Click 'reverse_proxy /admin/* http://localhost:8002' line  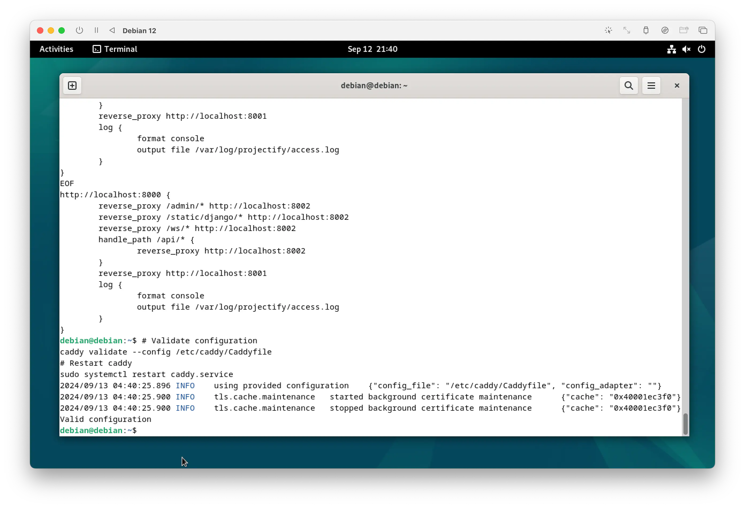(x=204, y=206)
